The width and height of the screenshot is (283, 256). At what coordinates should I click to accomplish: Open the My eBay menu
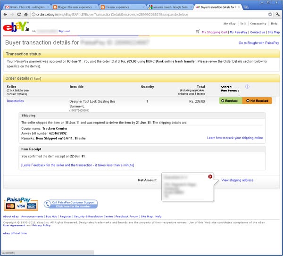coord(229,24)
